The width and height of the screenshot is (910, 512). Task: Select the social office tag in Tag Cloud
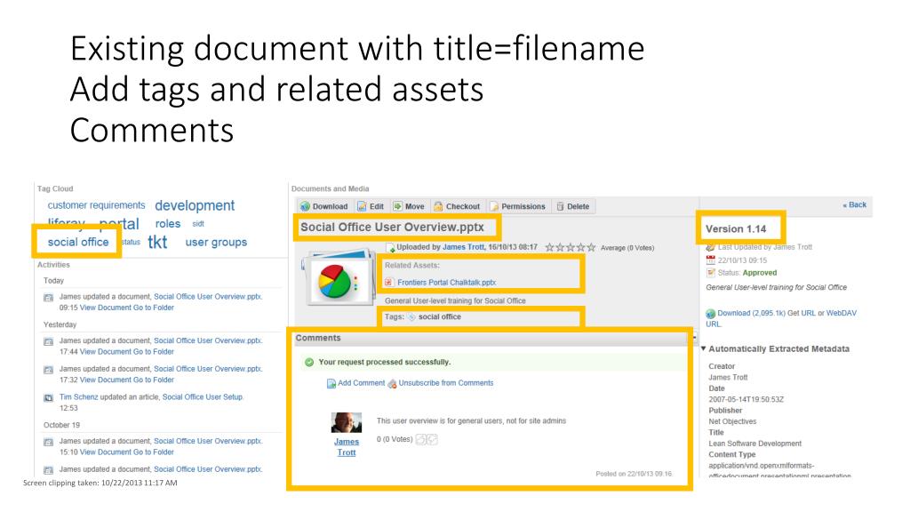pos(78,242)
